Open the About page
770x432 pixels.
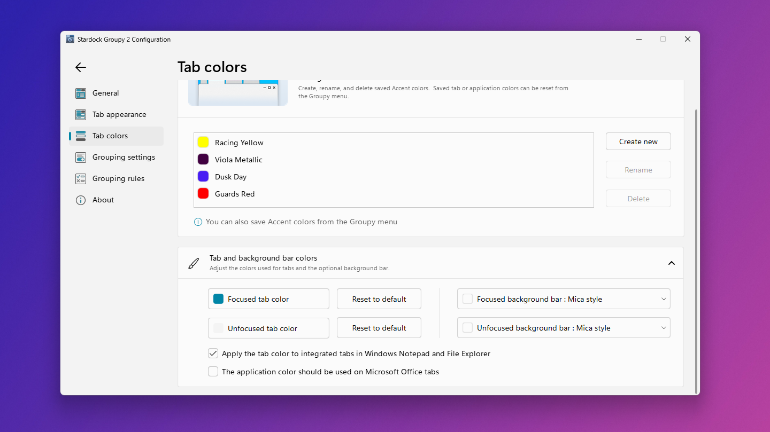(117, 200)
